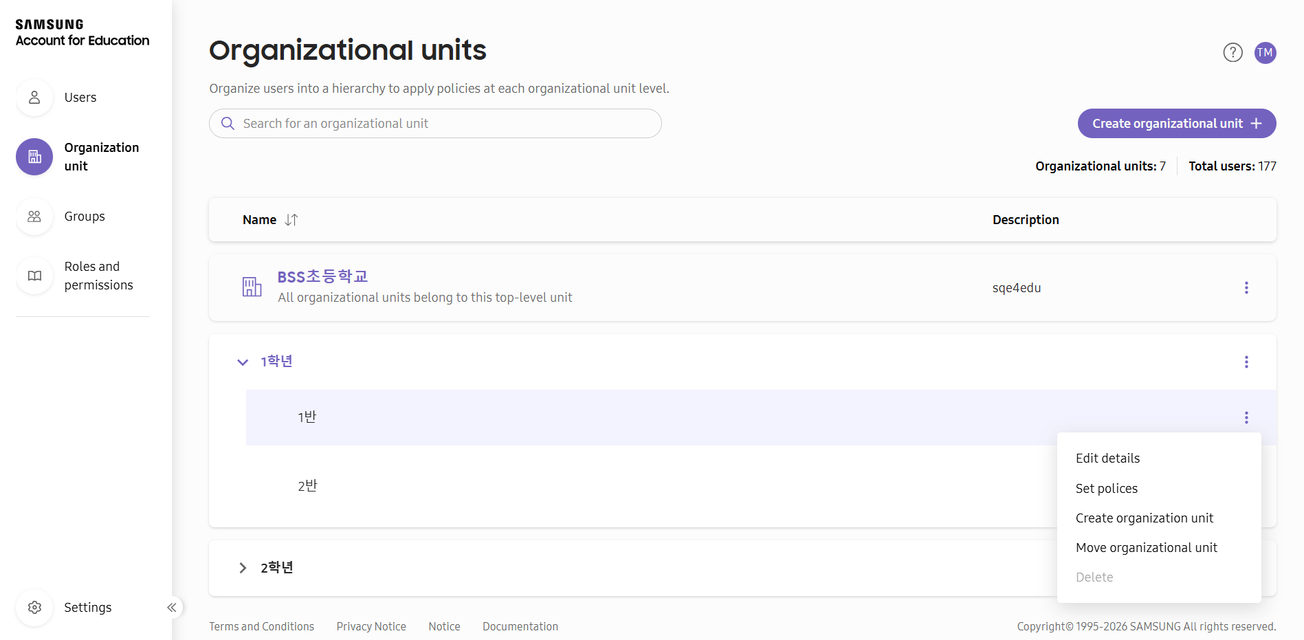This screenshot has width=1304, height=640.
Task: Open the more options for 1학년
Action: pos(1246,362)
